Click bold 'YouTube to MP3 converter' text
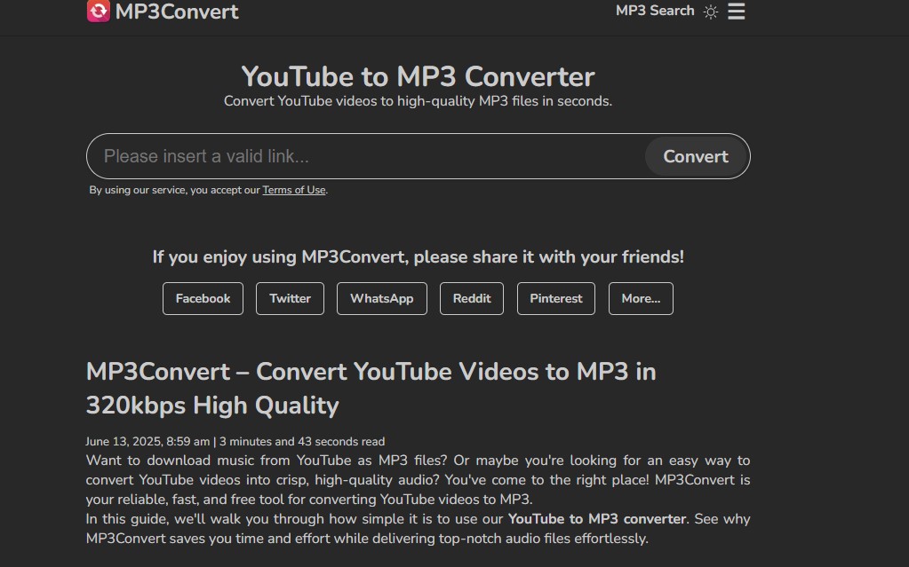 [x=597, y=519]
